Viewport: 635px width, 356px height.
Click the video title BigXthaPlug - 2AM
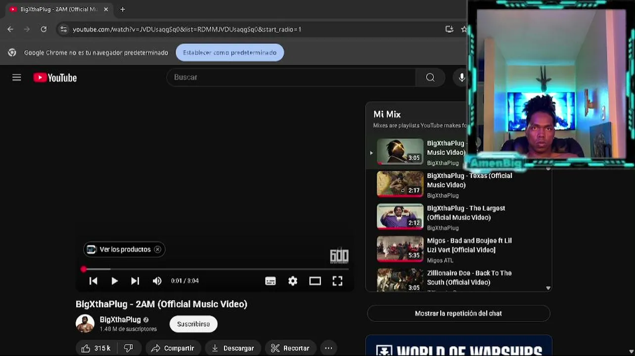[x=161, y=304]
